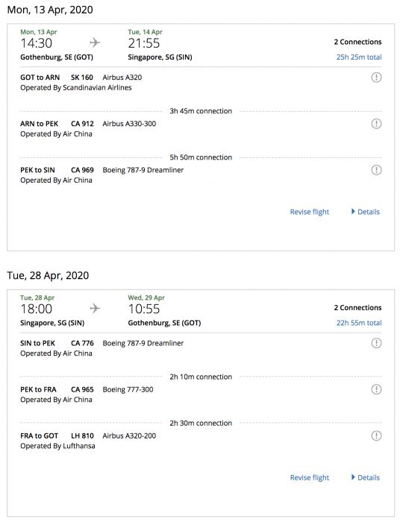Click the 10:55 arrival time
Screen dimensions: 400x522
[x=144, y=309]
